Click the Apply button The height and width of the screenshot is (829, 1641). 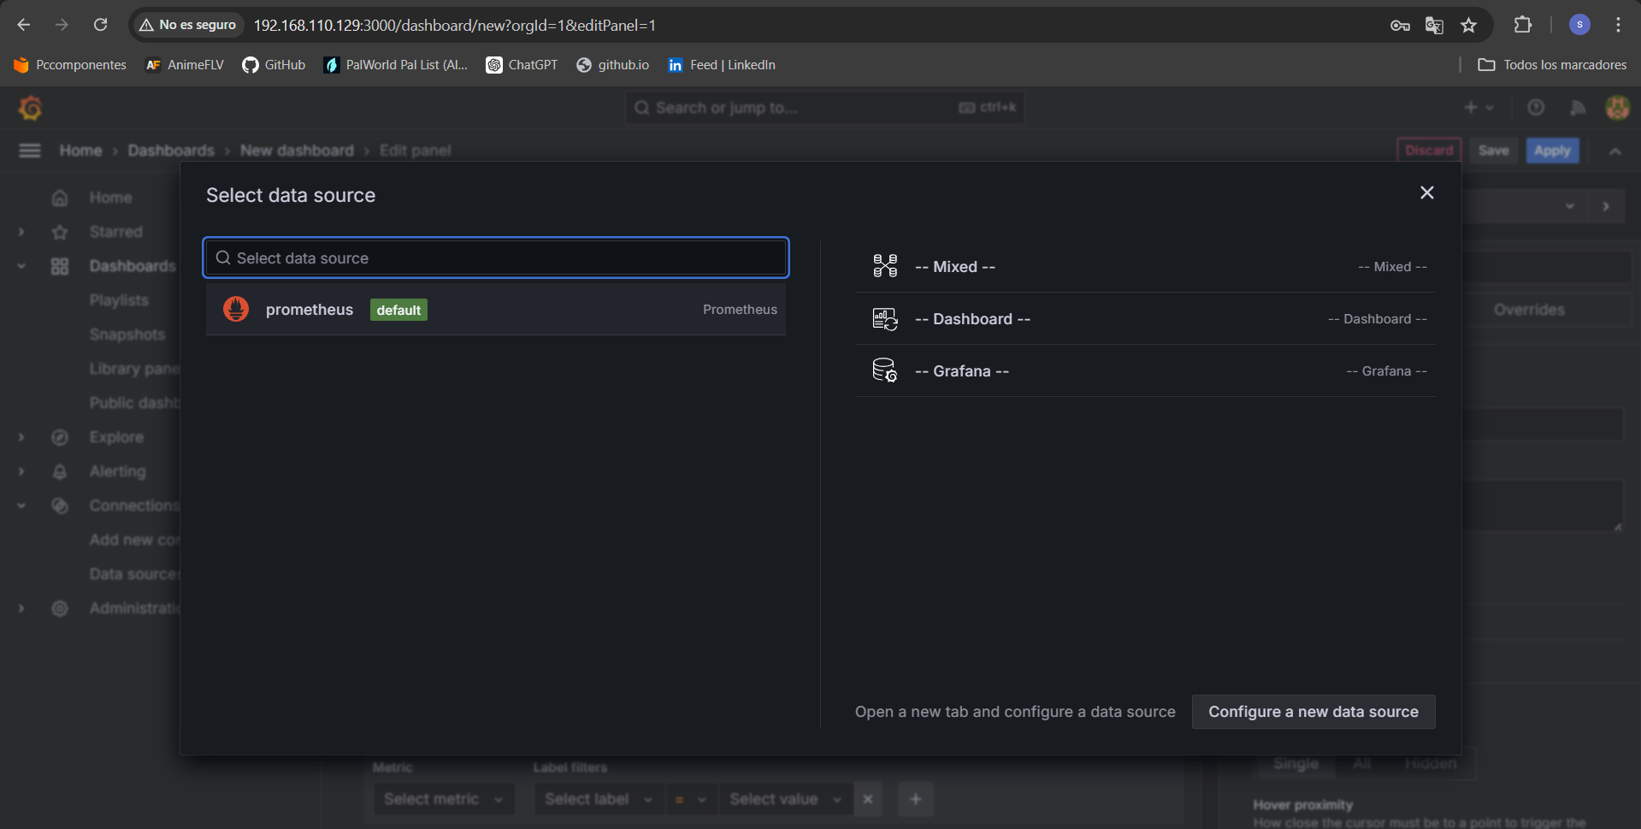pos(1551,151)
